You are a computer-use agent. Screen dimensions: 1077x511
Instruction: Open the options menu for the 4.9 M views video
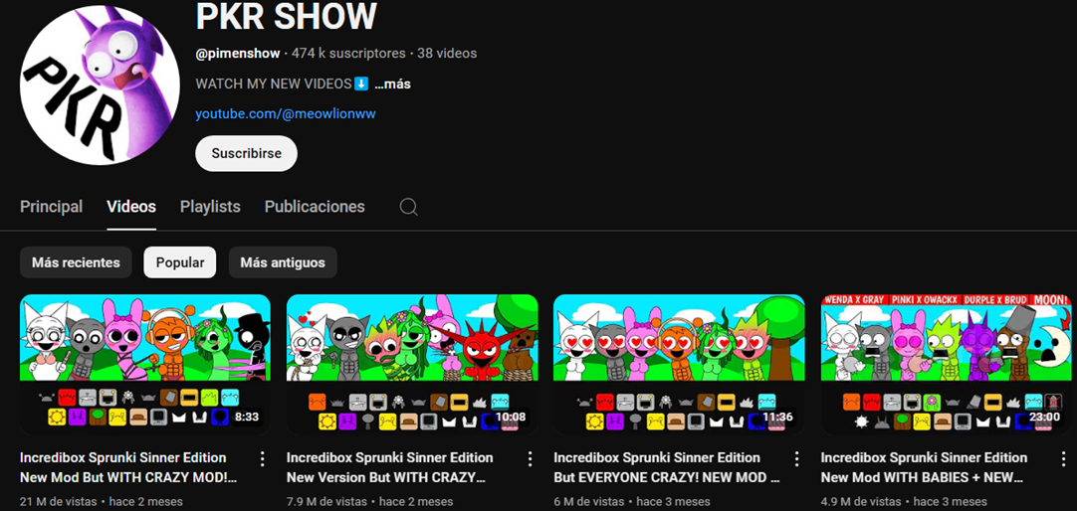pos(1062,458)
